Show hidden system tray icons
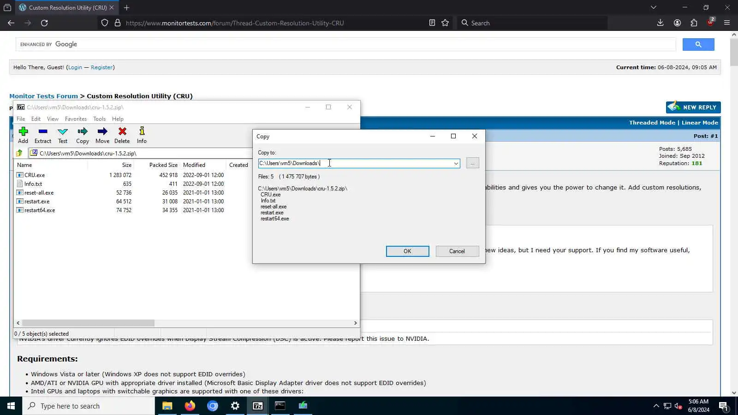Image resolution: width=738 pixels, height=415 pixels. point(656,406)
